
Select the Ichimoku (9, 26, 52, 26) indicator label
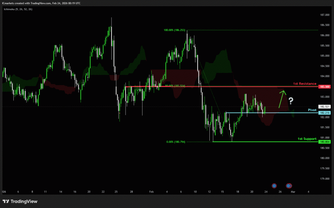tap(18, 9)
